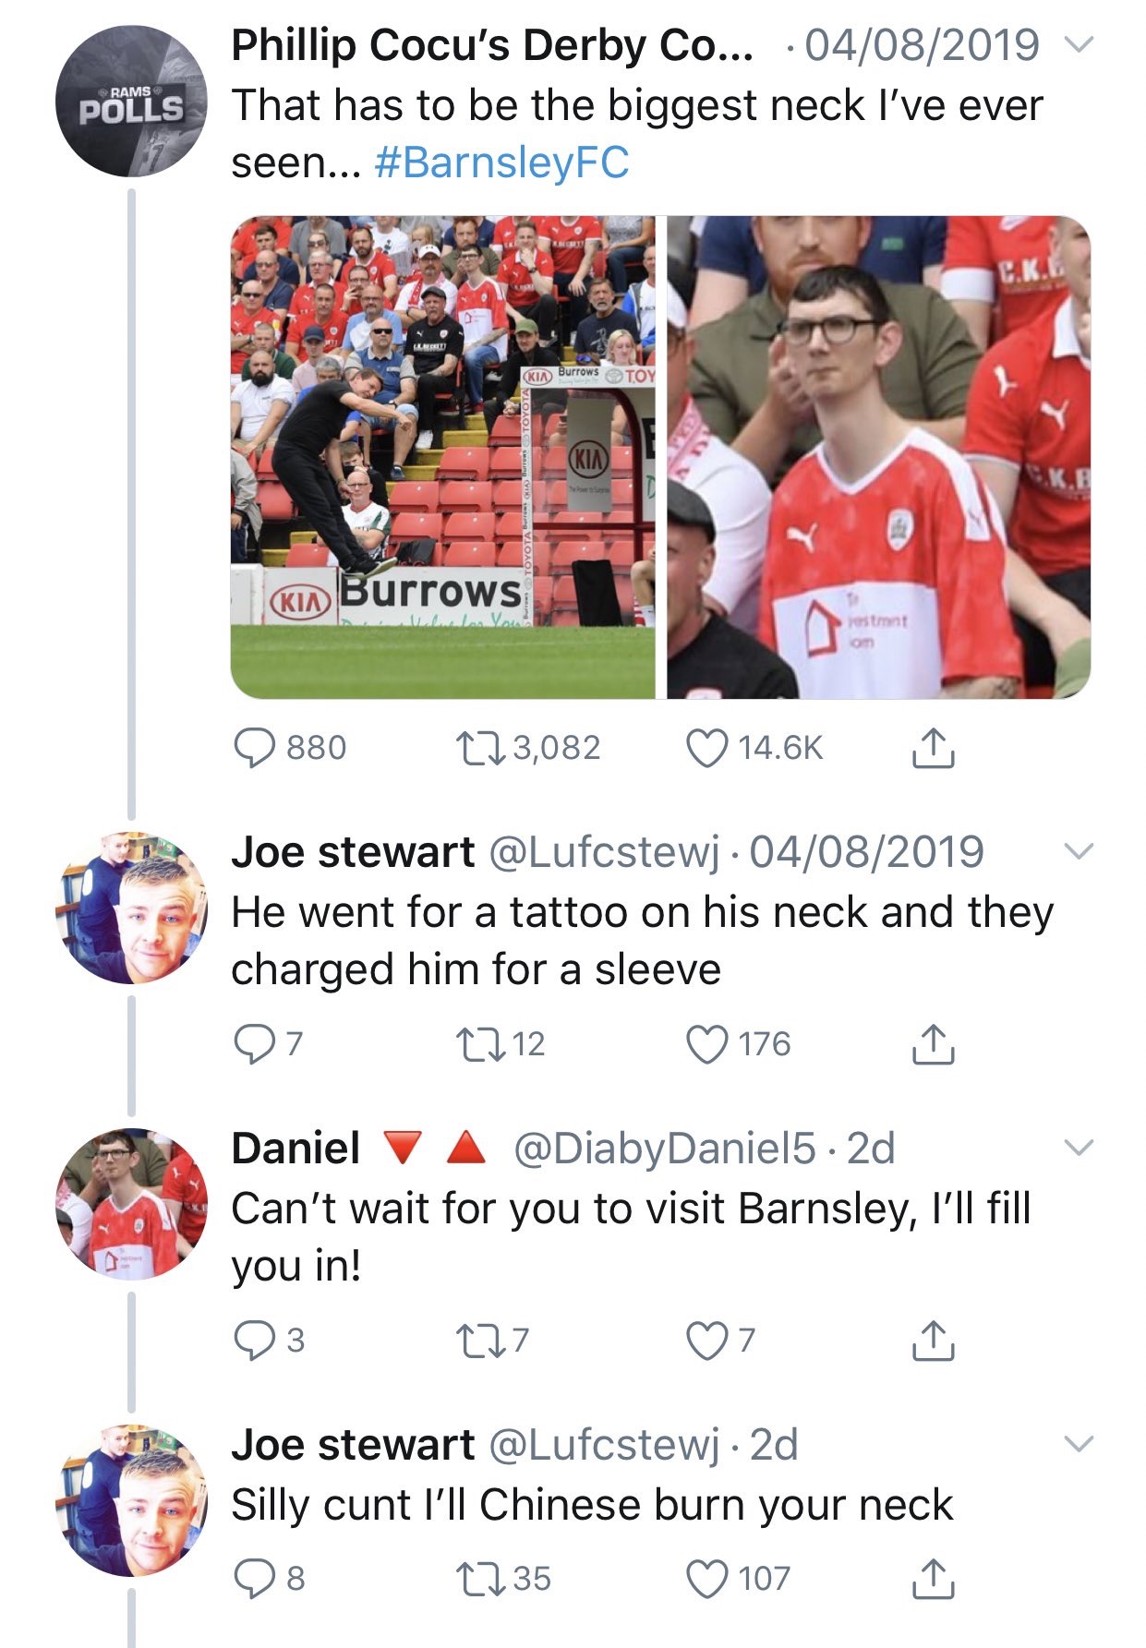The height and width of the screenshot is (1648, 1146).
Task: Expand options chevron on Phillip Cocu's tweet
Action: tap(1079, 44)
